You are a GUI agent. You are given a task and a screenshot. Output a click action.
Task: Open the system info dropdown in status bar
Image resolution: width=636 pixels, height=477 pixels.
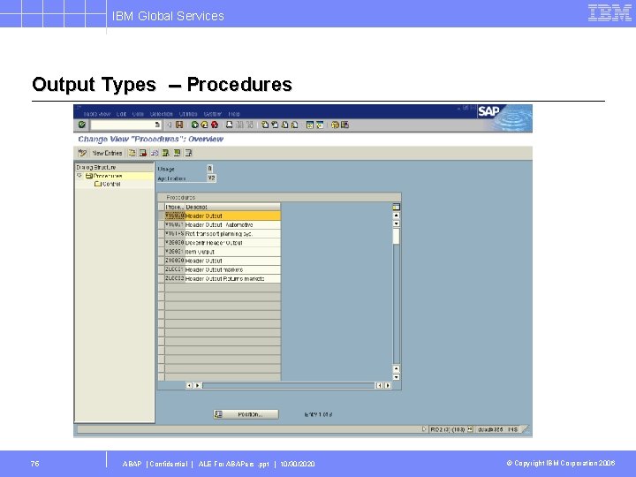pos(470,428)
